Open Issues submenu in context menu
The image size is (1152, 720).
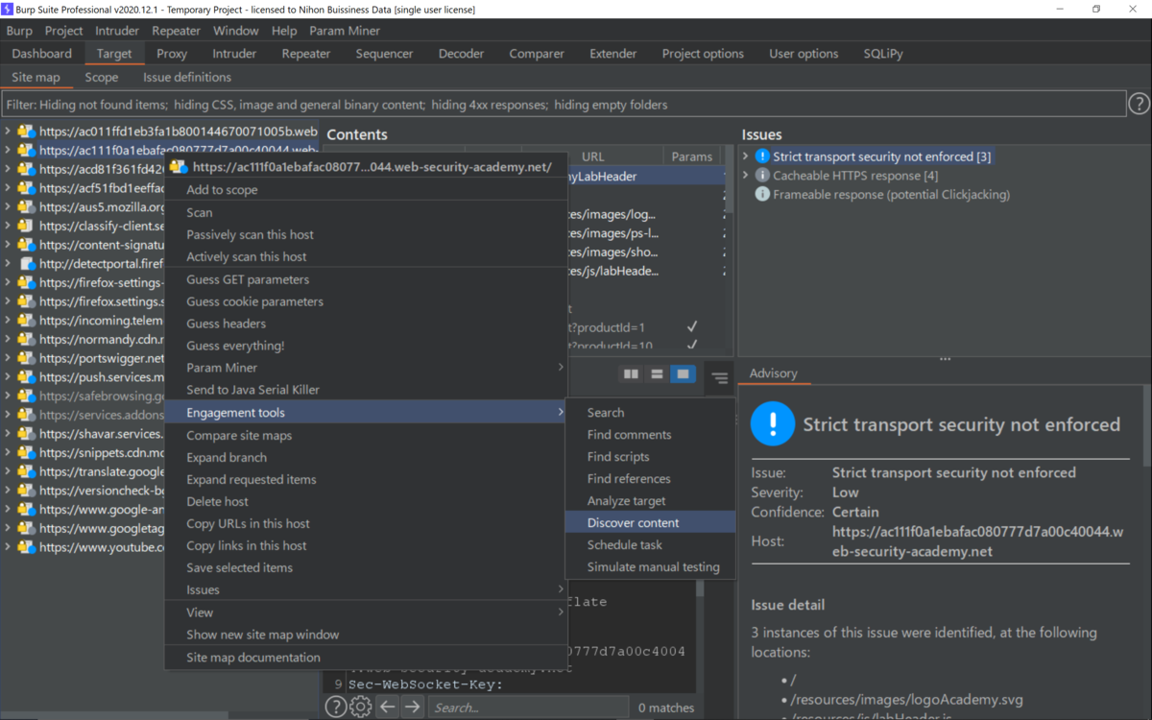click(x=366, y=589)
